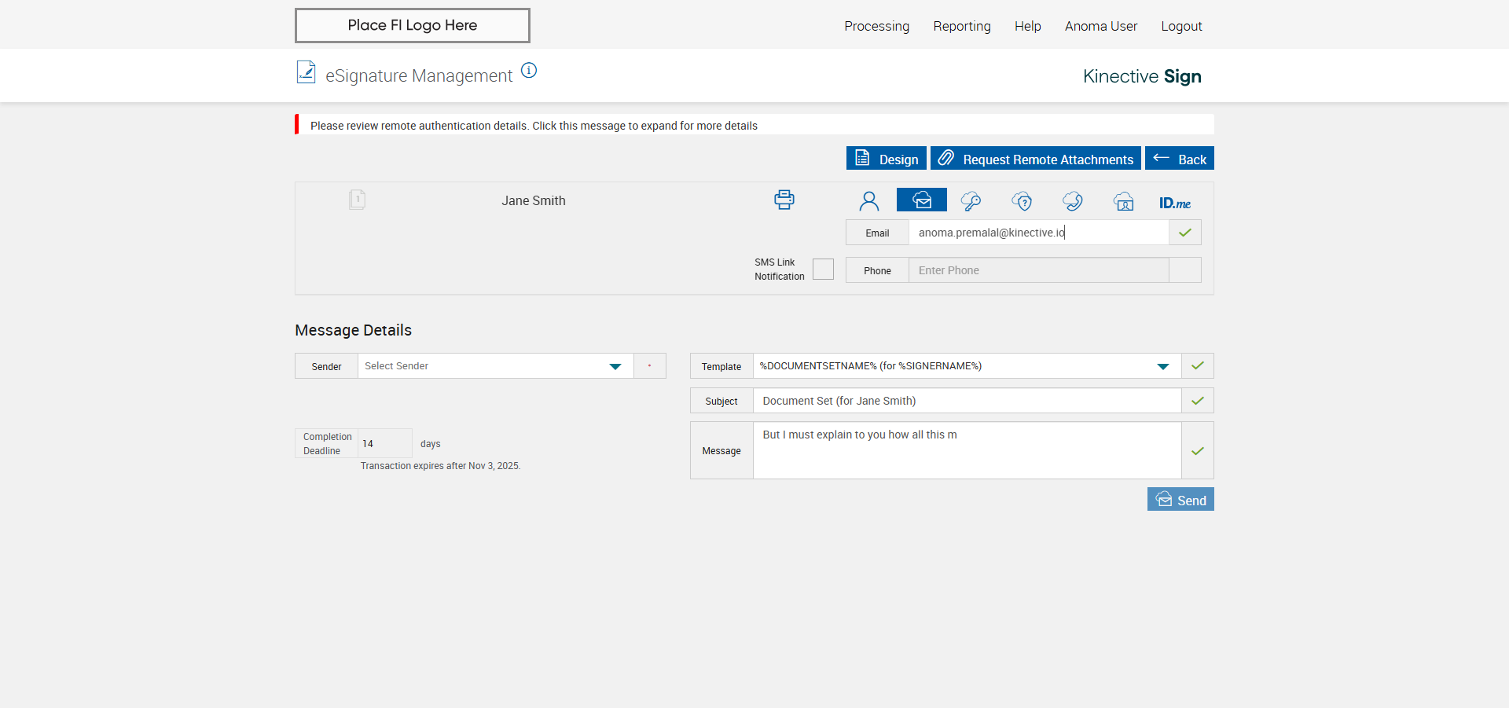Open the Reporting menu
The width and height of the screenshot is (1509, 708).
point(961,26)
